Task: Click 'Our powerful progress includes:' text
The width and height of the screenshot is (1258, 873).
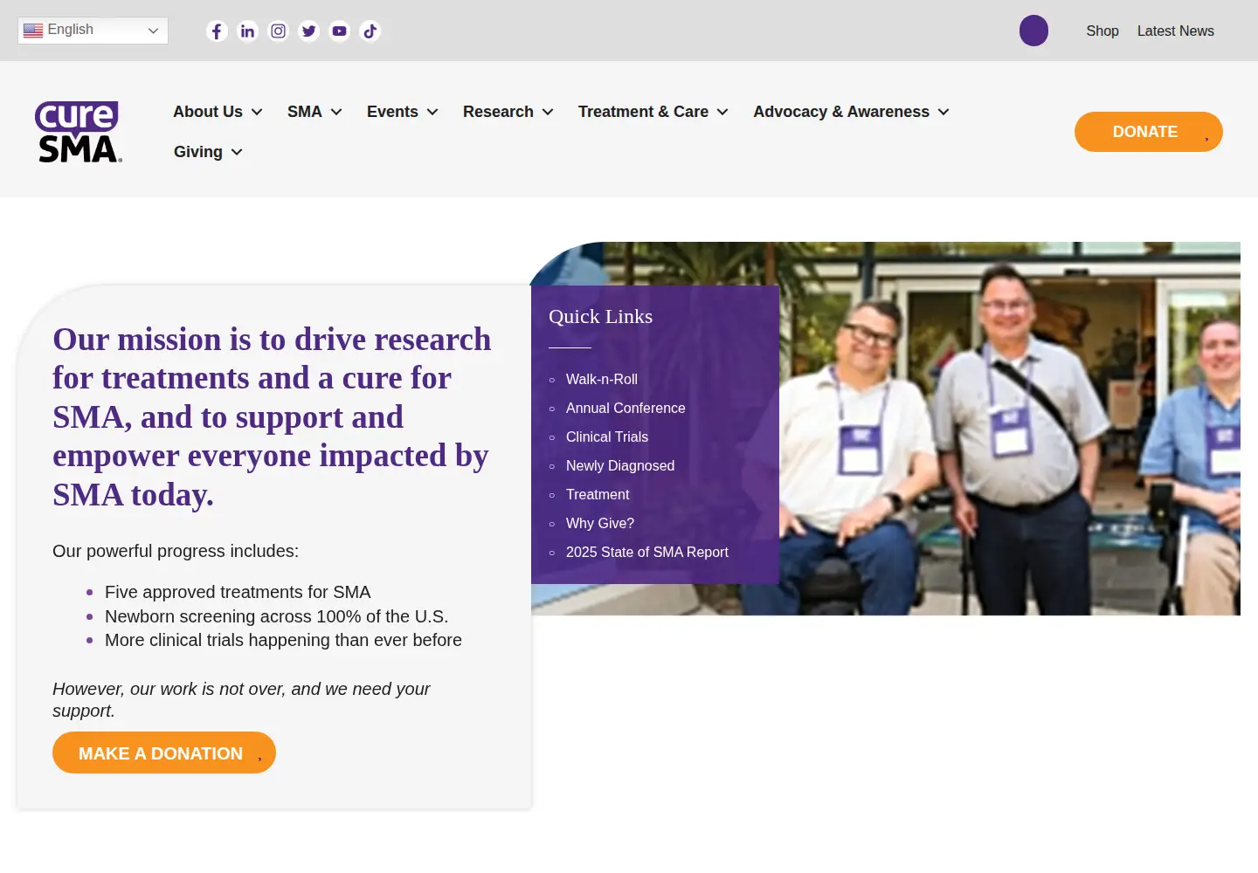Action: 176,551
